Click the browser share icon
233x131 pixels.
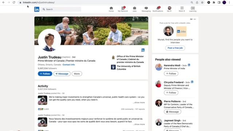click(x=197, y=3)
